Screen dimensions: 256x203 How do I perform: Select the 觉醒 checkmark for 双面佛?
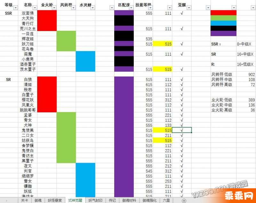(182, 13)
